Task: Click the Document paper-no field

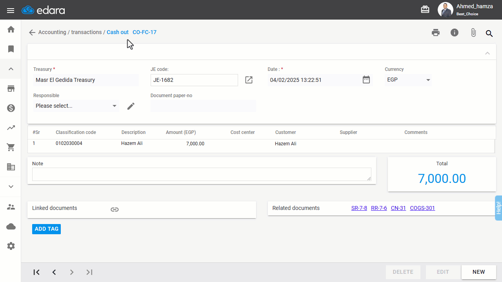Action: coord(203,106)
